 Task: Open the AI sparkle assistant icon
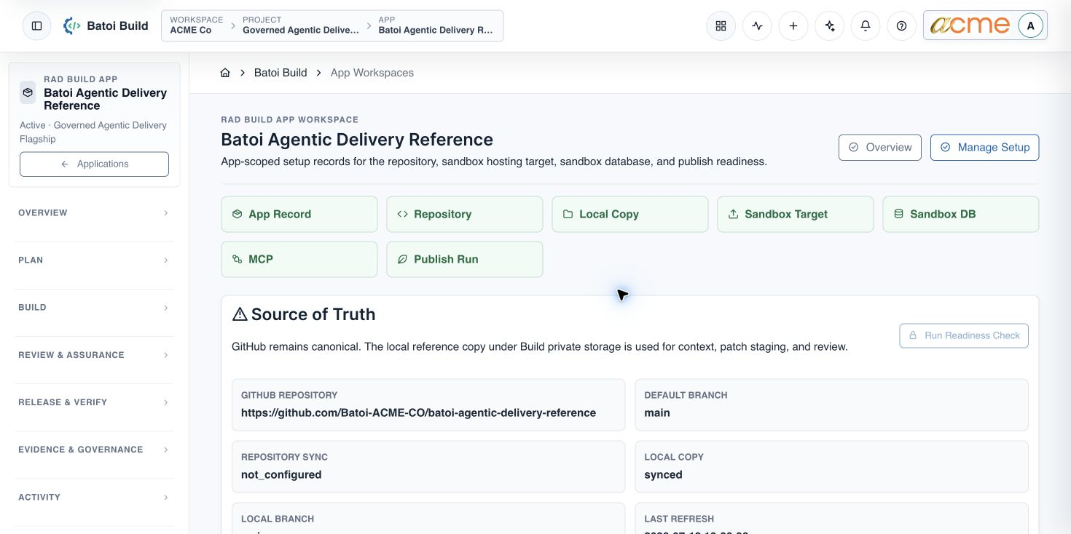[x=829, y=25]
